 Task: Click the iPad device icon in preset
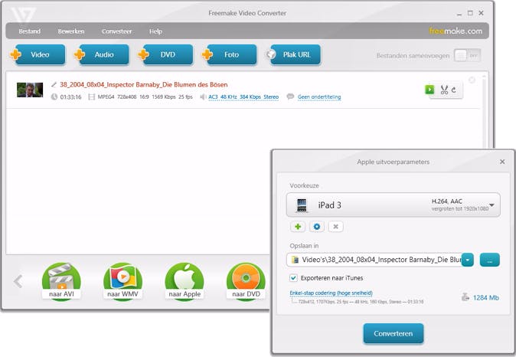(x=302, y=205)
